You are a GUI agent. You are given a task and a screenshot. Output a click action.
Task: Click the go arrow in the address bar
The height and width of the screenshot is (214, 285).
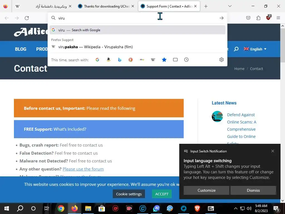pyautogui.click(x=221, y=18)
